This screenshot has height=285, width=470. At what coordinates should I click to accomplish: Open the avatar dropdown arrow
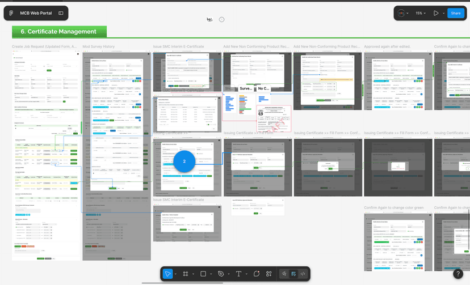(408, 13)
